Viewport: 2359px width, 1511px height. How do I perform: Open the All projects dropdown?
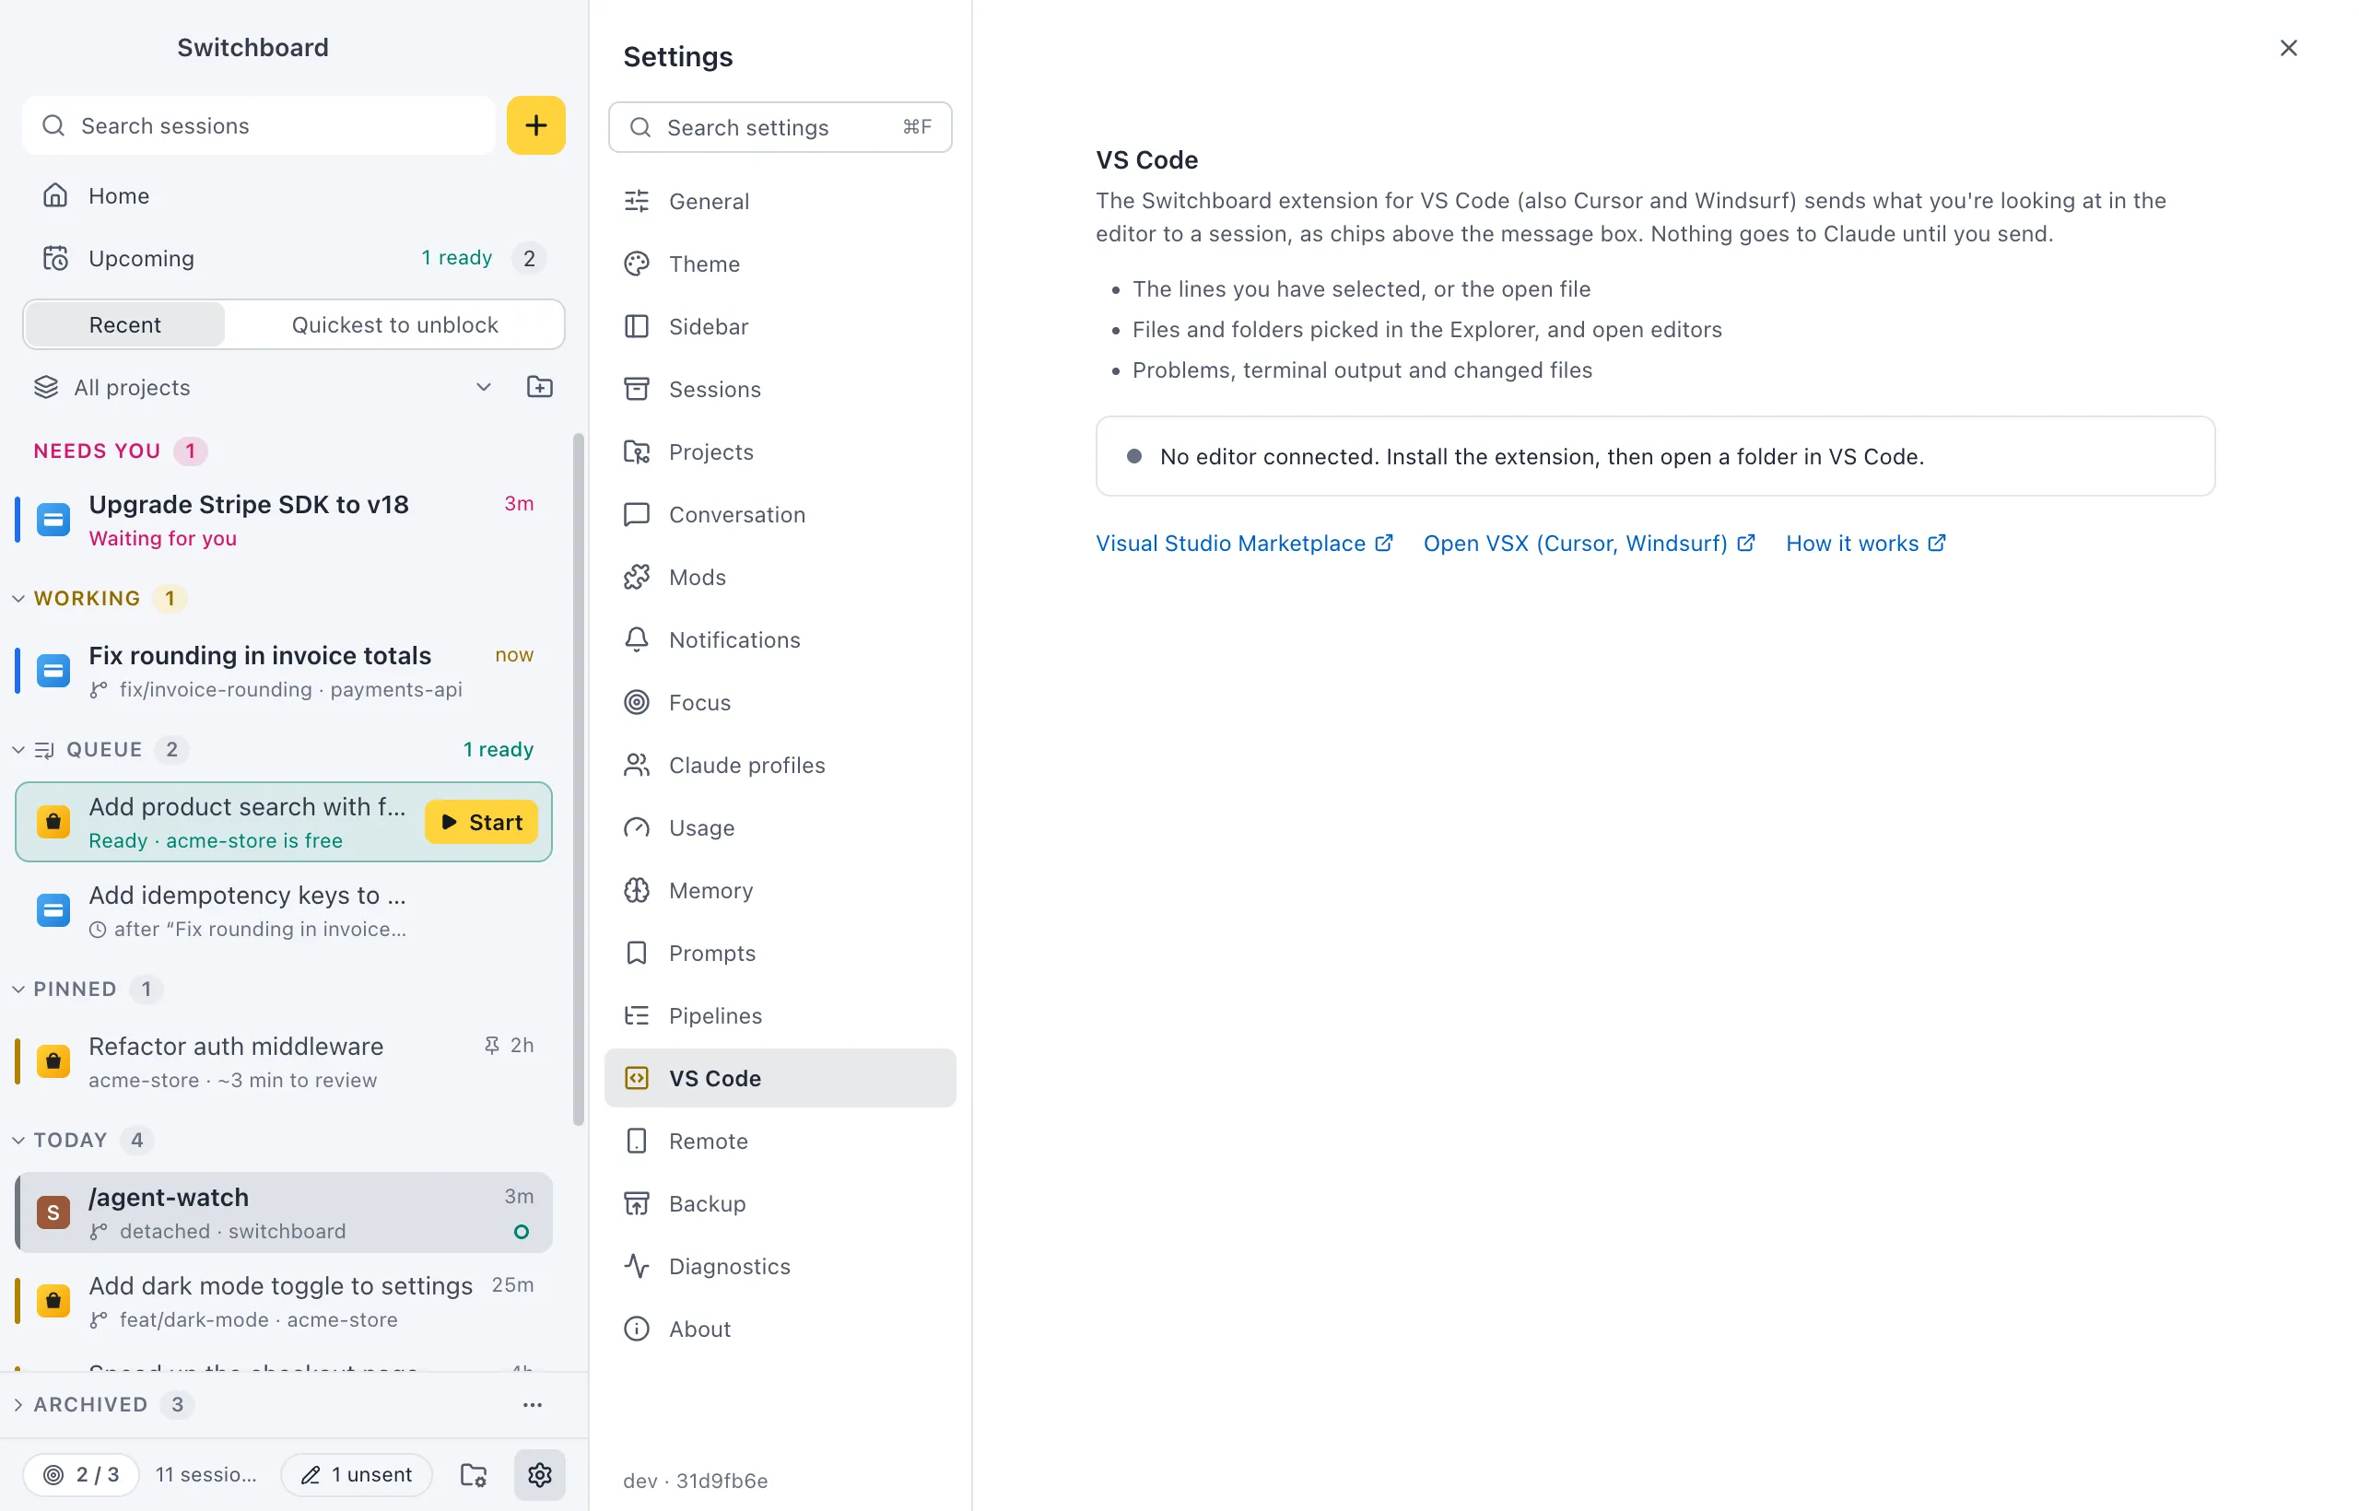click(263, 388)
